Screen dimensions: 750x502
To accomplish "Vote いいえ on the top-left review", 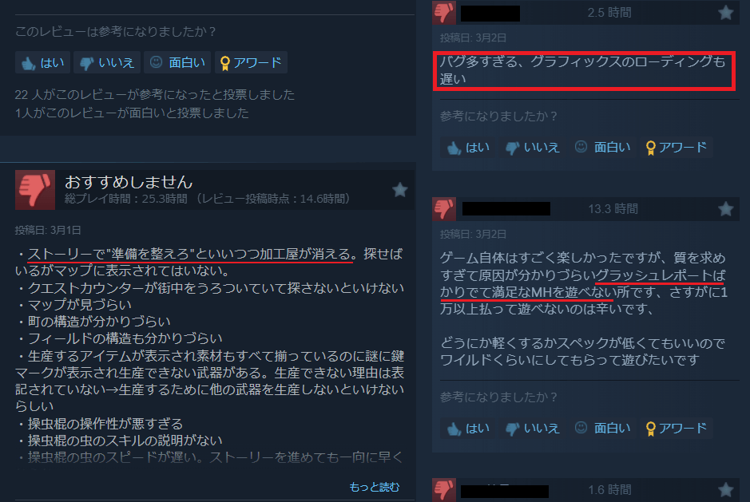I will point(107,62).
